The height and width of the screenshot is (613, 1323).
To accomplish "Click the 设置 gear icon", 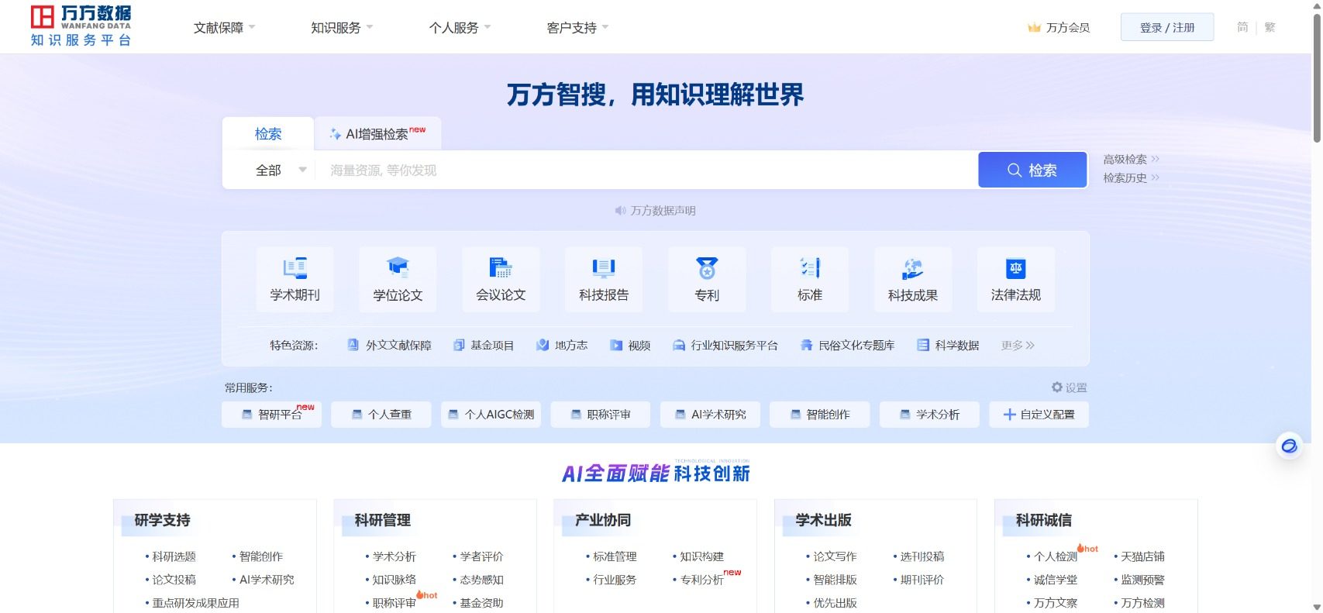I will (x=1057, y=387).
